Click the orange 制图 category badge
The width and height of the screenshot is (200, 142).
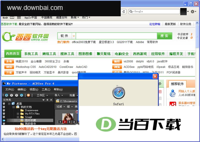point(9,67)
